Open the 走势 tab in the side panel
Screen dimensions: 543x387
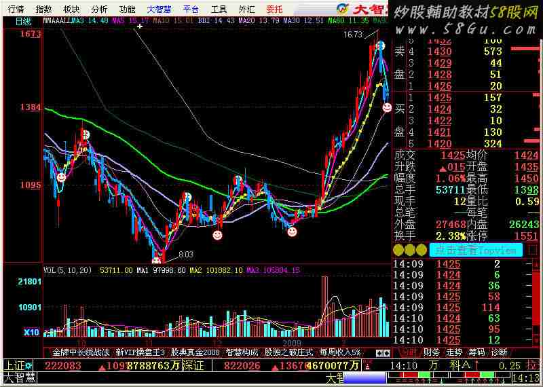pos(454,352)
